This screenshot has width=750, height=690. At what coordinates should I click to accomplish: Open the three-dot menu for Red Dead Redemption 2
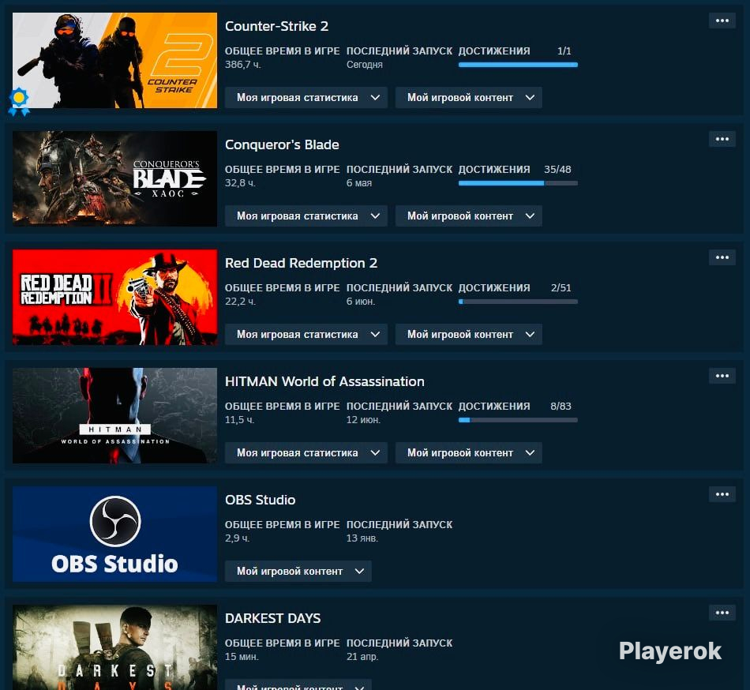[722, 257]
